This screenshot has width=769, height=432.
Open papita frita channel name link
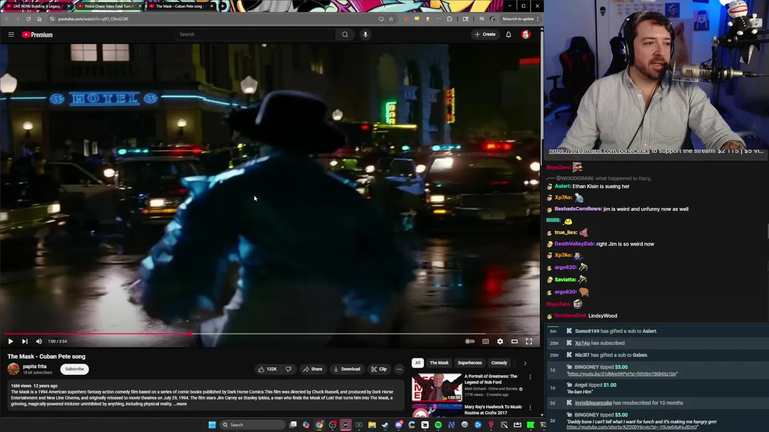point(34,367)
